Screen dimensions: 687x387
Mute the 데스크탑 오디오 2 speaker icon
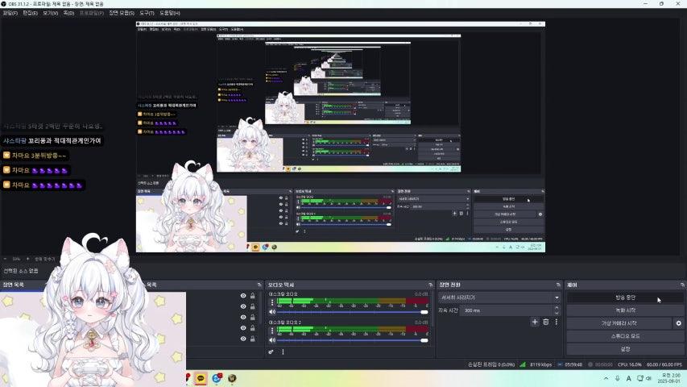pos(272,340)
